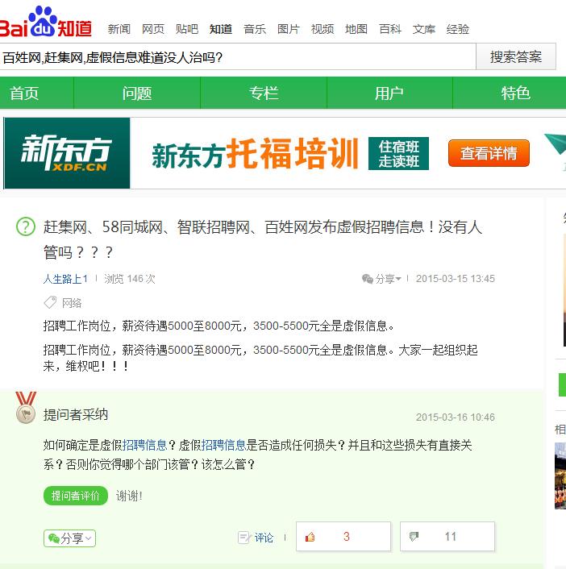Open 百科 in top navigation
The image size is (566, 569).
coord(390,29)
